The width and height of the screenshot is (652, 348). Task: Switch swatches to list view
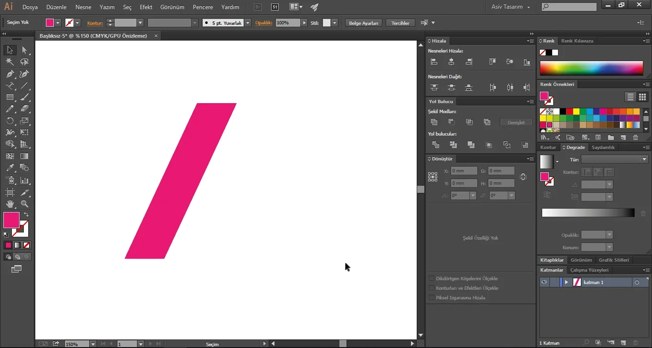click(x=631, y=97)
